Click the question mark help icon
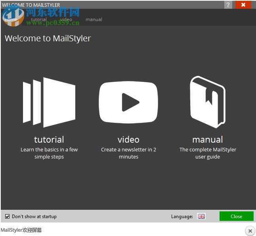Image resolution: width=256 pixels, height=236 pixels. click(228, 5)
